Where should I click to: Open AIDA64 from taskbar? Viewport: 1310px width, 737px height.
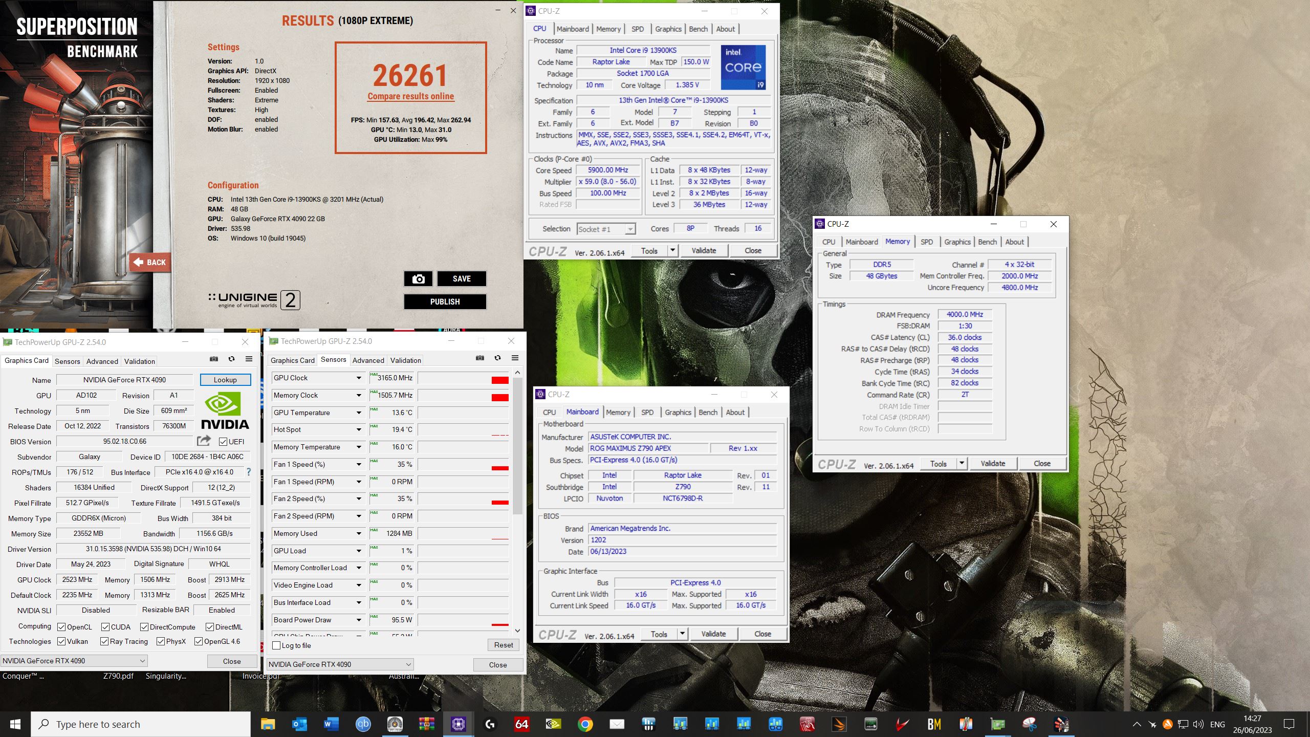pyautogui.click(x=521, y=724)
